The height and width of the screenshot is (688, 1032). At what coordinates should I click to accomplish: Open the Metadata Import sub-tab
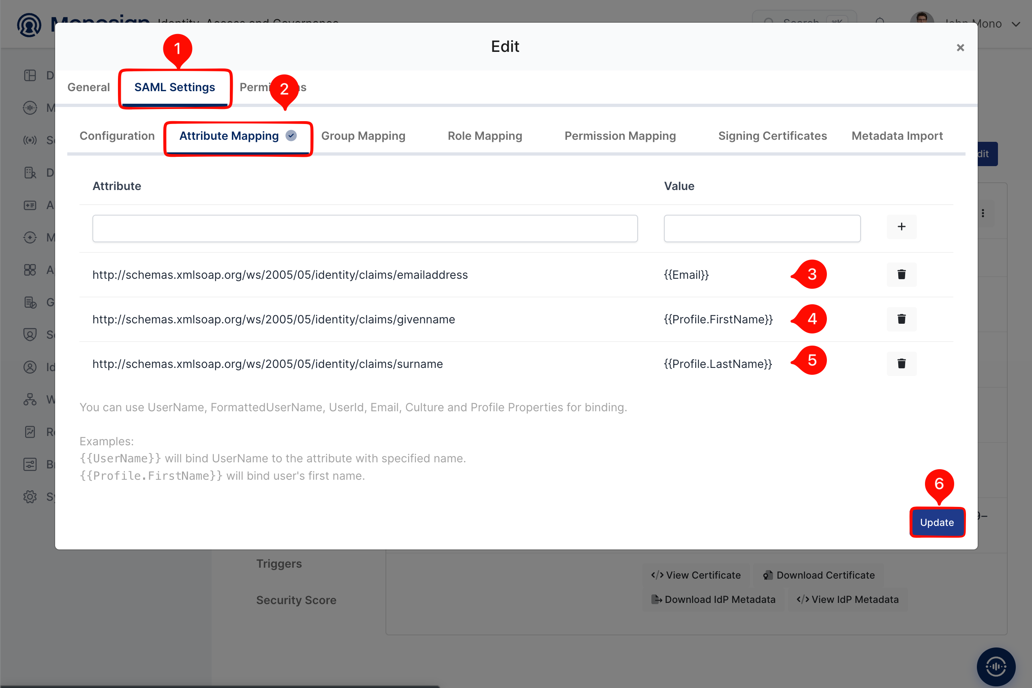point(897,136)
